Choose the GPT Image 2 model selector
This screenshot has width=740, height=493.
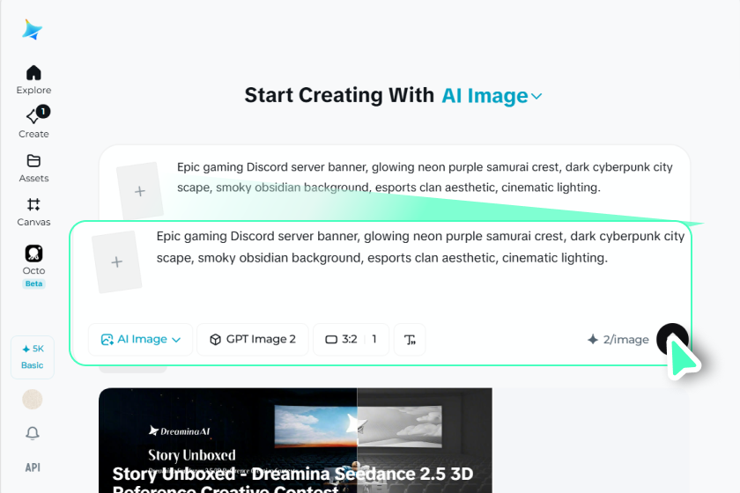[x=253, y=339]
